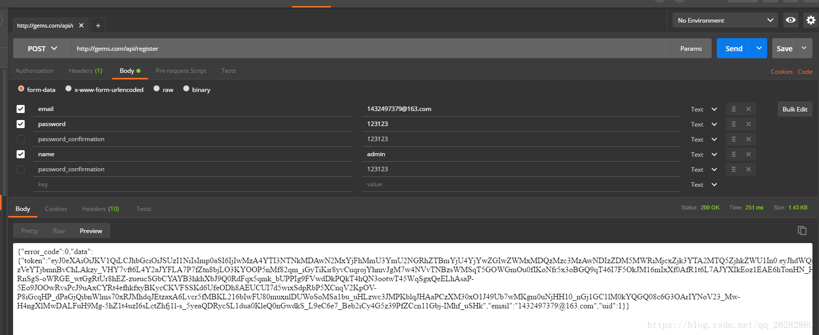Open the Send button dropdown arrow
The height and width of the screenshot is (335, 819).
[759, 48]
